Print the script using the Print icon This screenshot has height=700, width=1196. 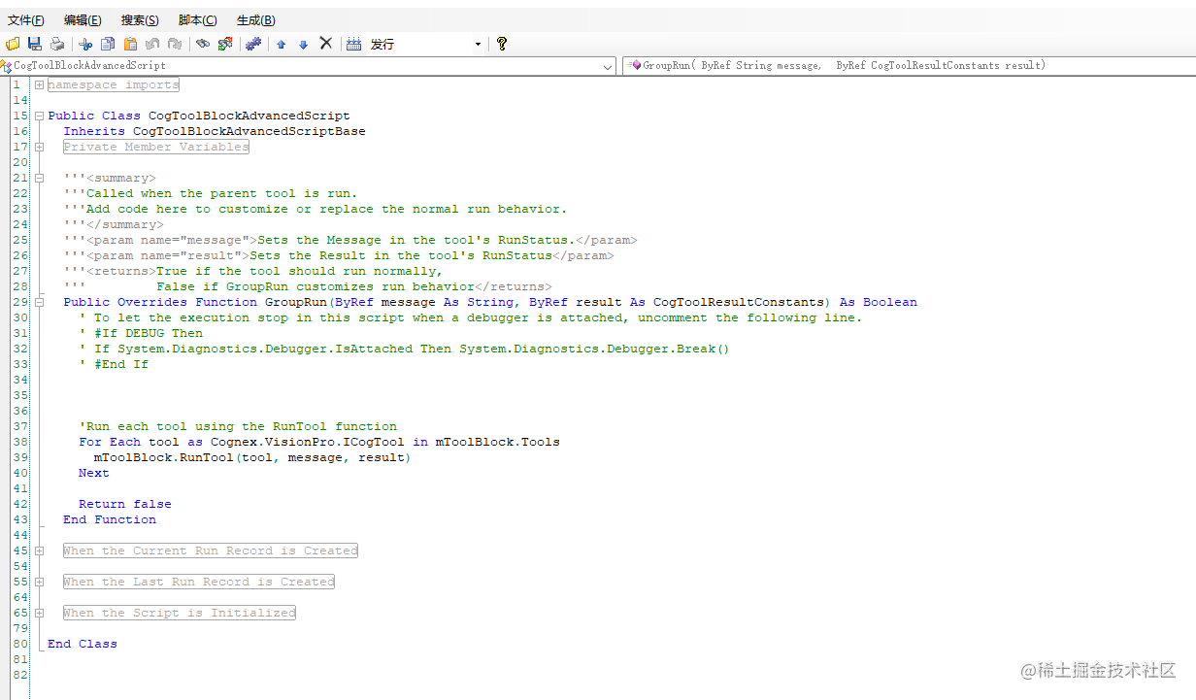56,43
